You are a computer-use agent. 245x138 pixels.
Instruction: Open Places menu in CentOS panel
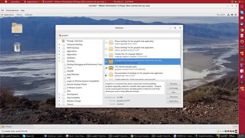[x=19, y=15]
